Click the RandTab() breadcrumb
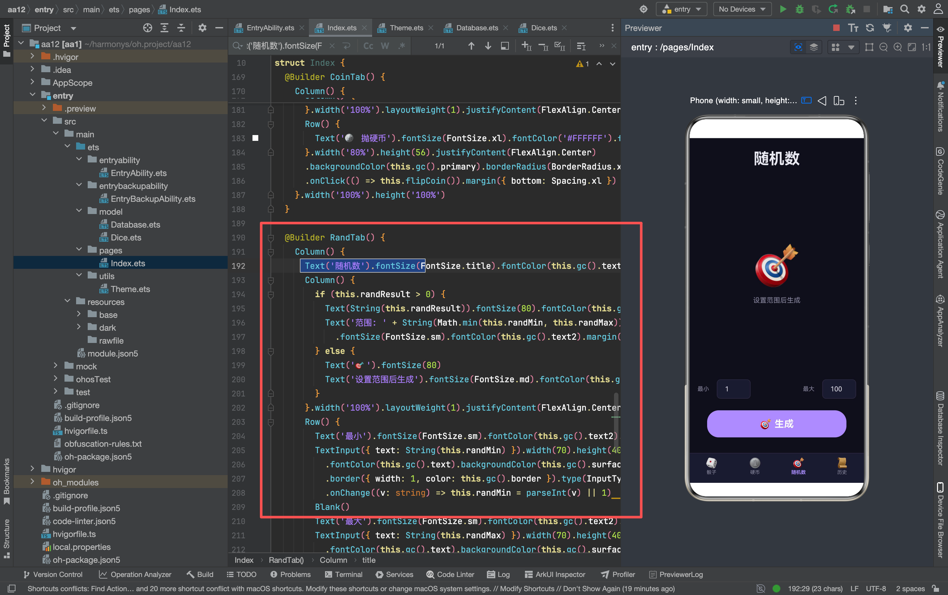 (286, 560)
